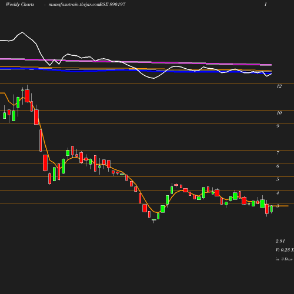Image resolution: width=294 pixels, height=294 pixels.
Task: Click the last green candle at the chart's right end
Action: [272, 209]
